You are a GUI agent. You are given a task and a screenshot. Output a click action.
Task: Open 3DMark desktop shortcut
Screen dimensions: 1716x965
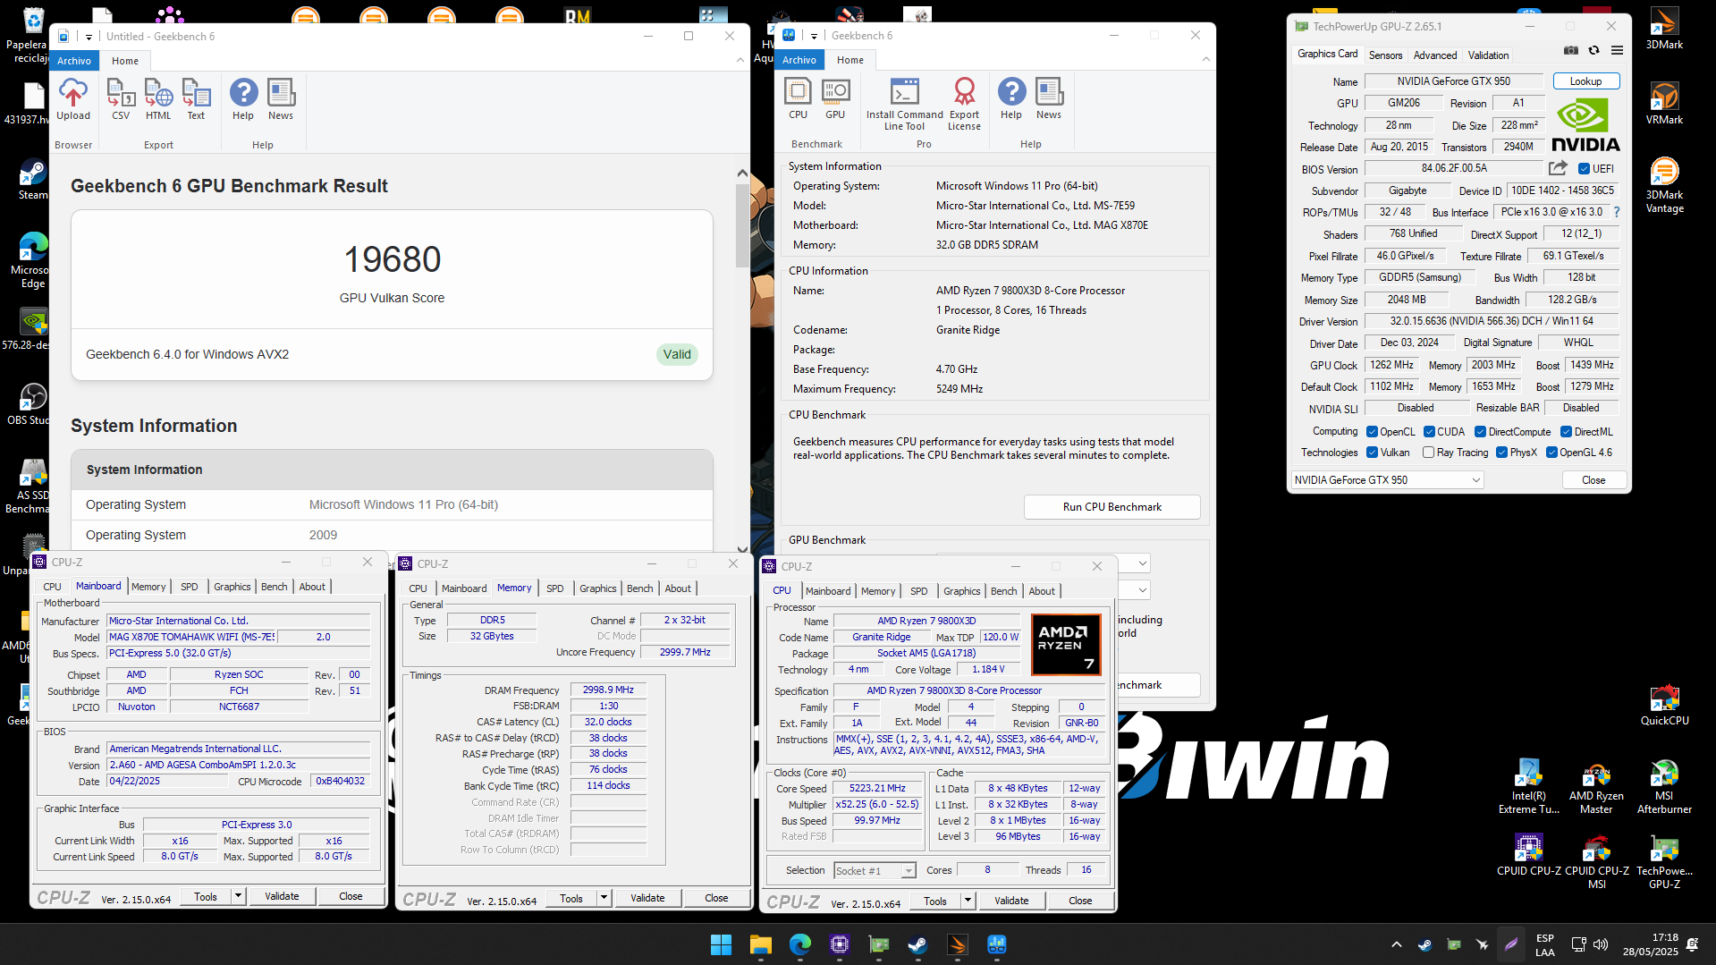pos(1664,29)
